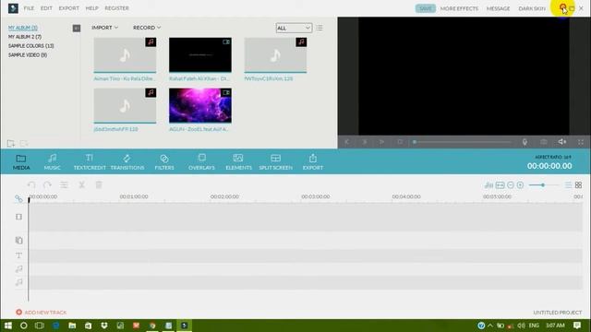Screen dimensions: 591x332
Task: Open the Split Screen tab
Action: pos(275,162)
